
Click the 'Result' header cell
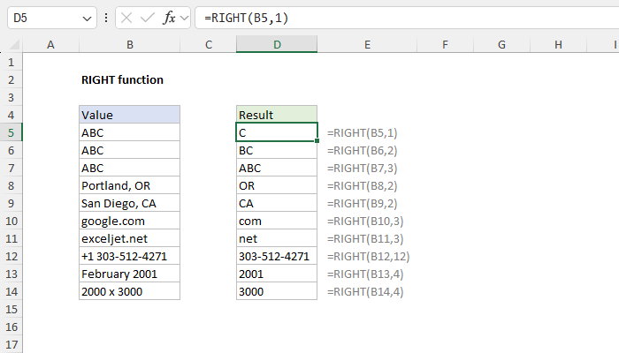point(277,115)
